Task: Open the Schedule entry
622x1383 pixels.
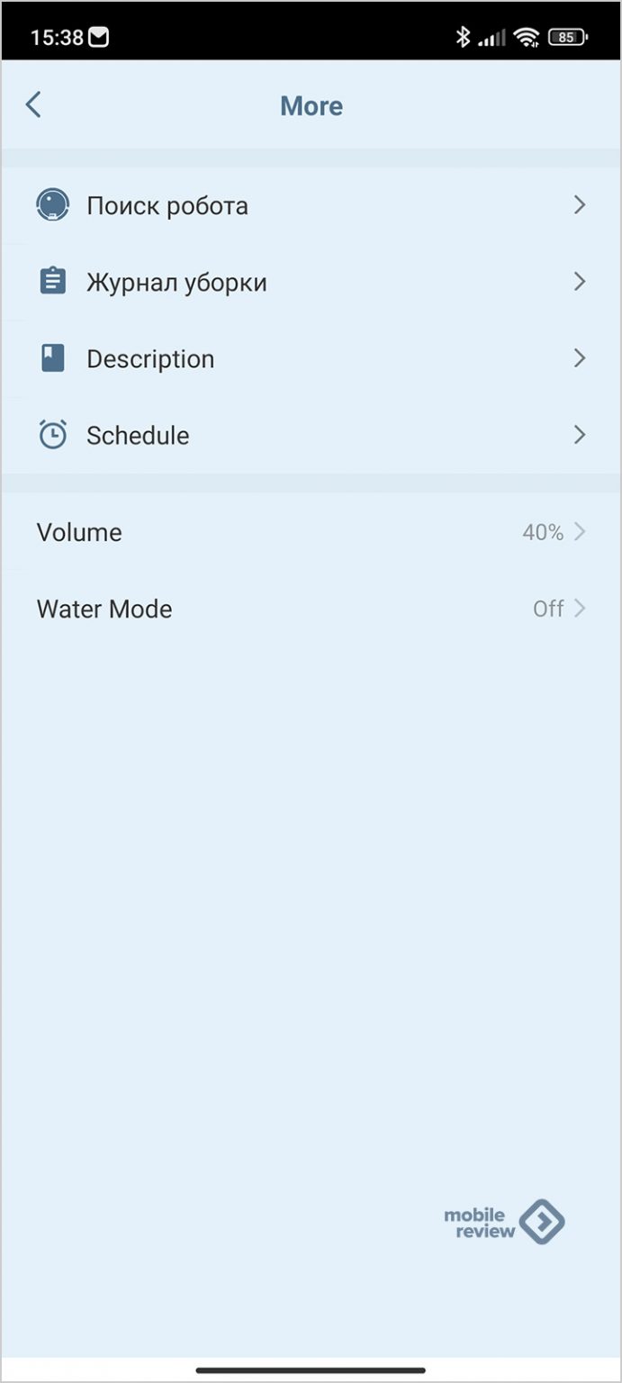Action: pyautogui.click(x=311, y=435)
